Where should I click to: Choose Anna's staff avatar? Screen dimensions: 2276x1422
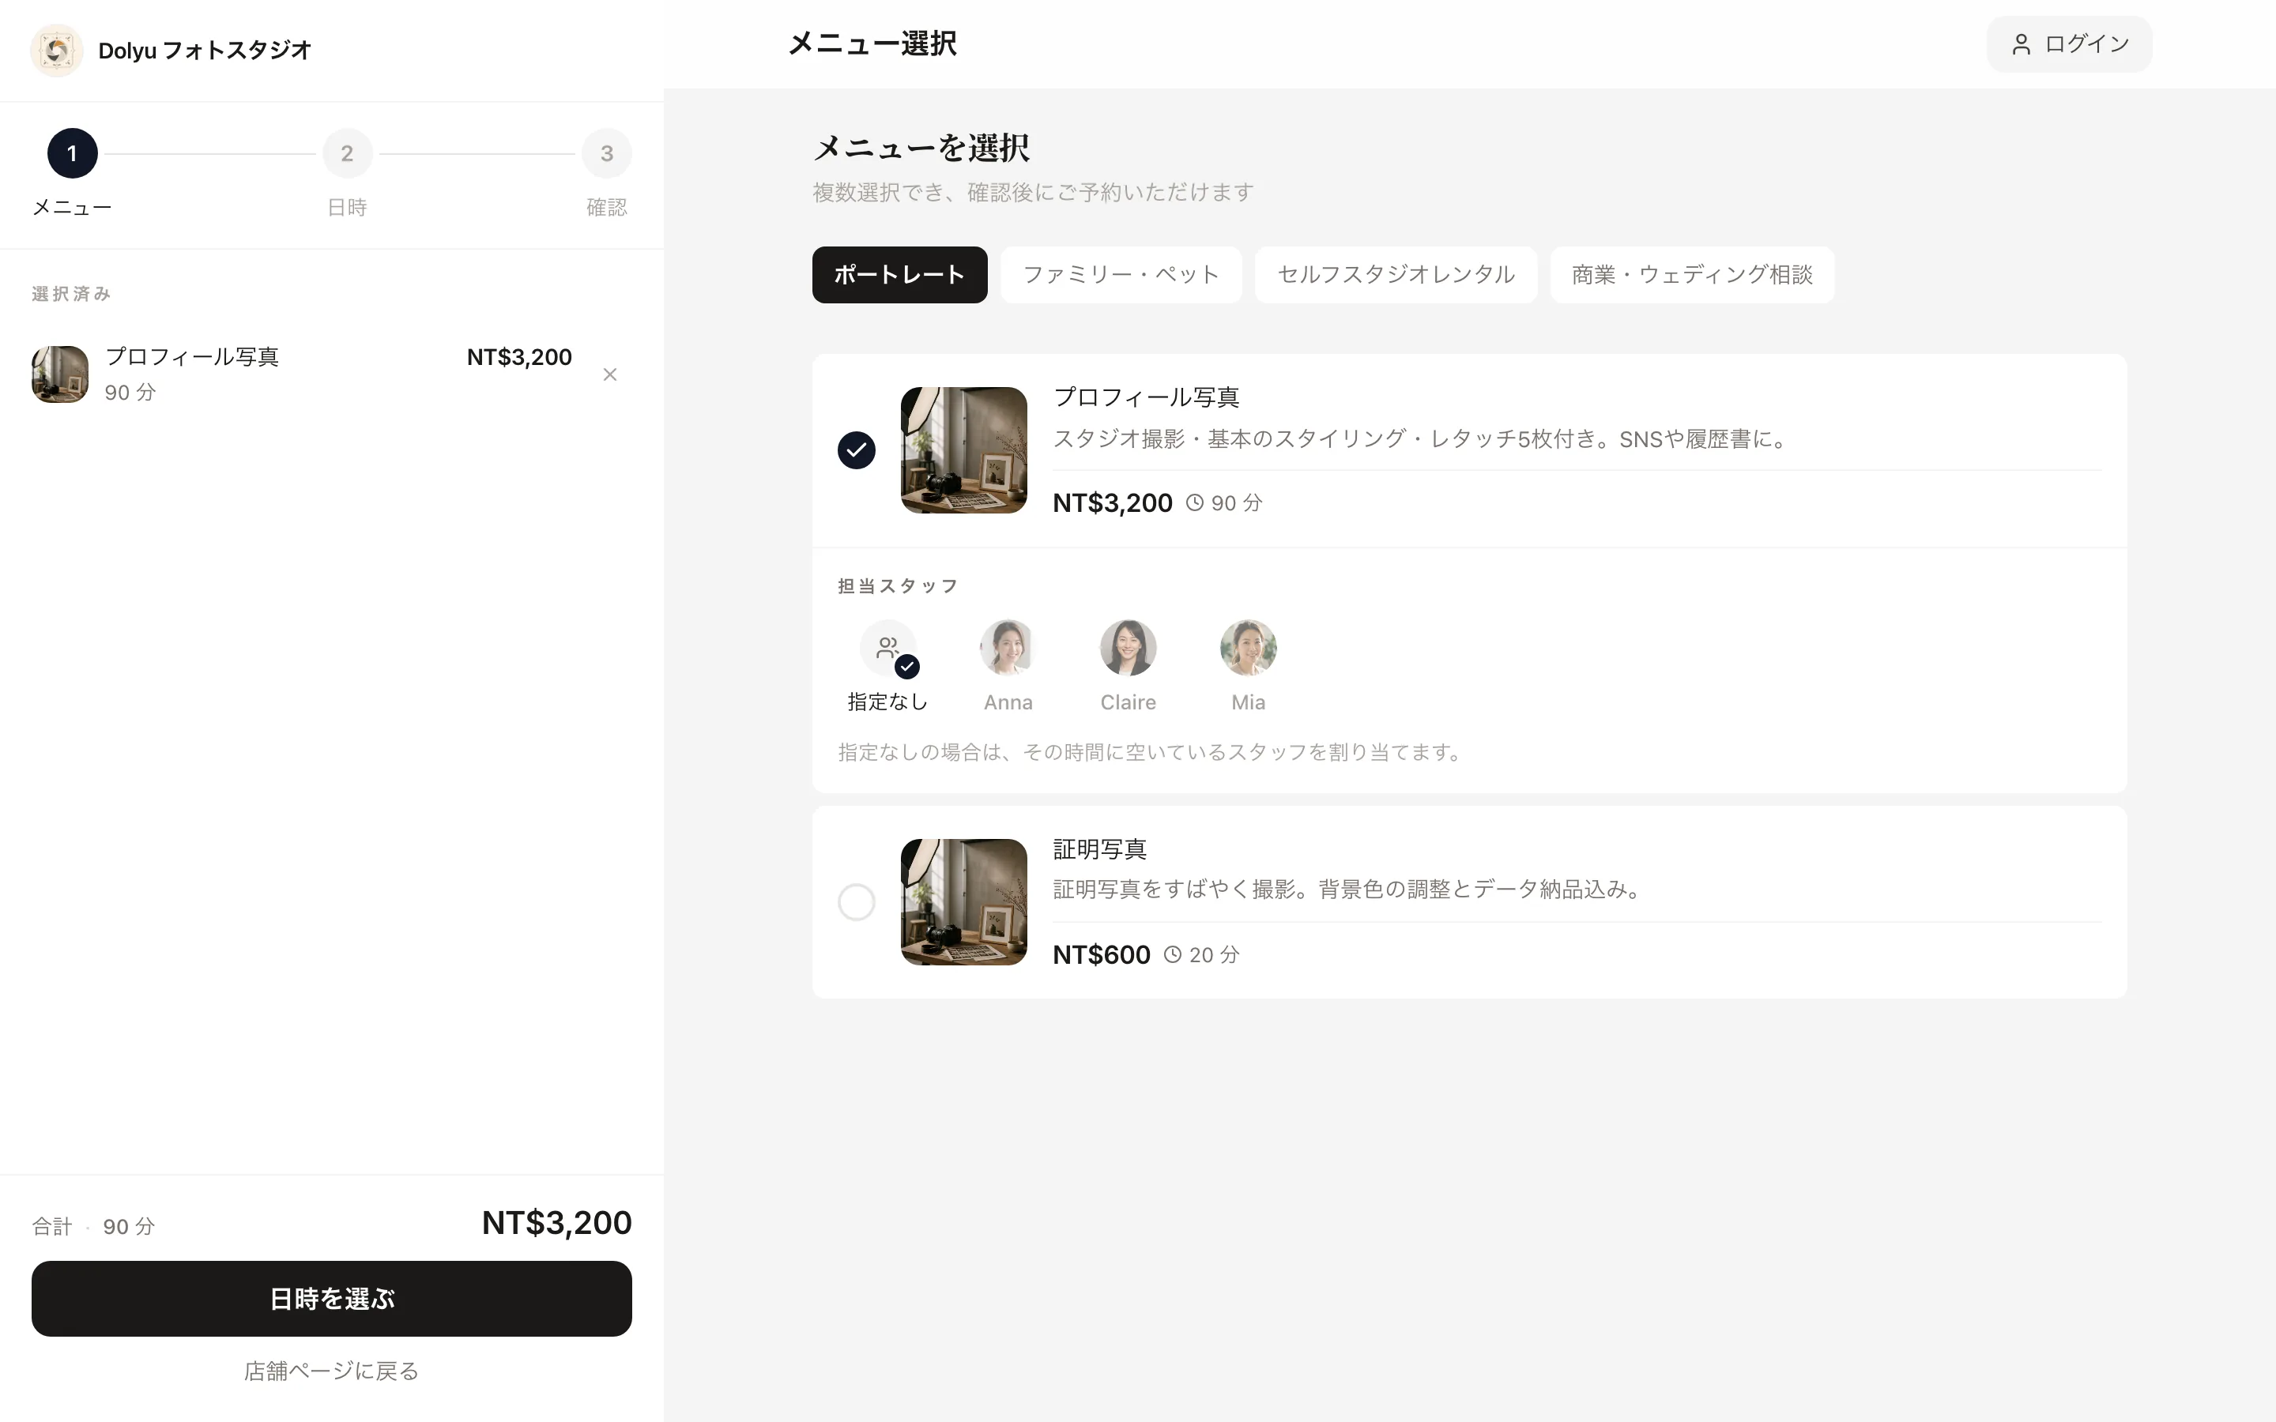[1008, 648]
